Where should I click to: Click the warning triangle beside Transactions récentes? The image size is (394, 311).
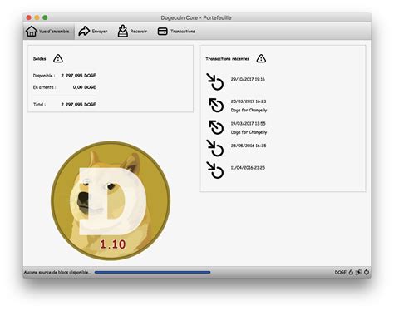pos(261,58)
